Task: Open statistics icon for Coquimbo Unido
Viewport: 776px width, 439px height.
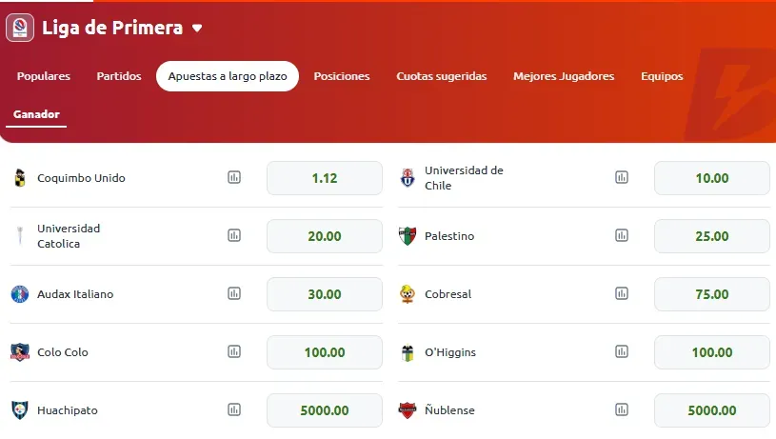Action: point(234,177)
